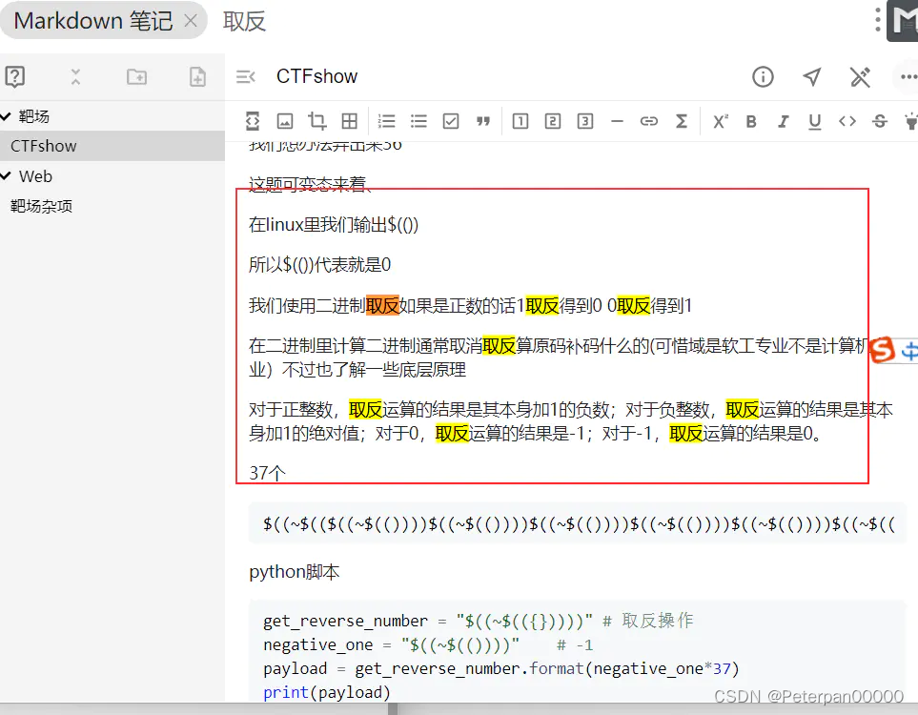918x715 pixels.
Task: Apply heading level 2
Action: (x=552, y=121)
